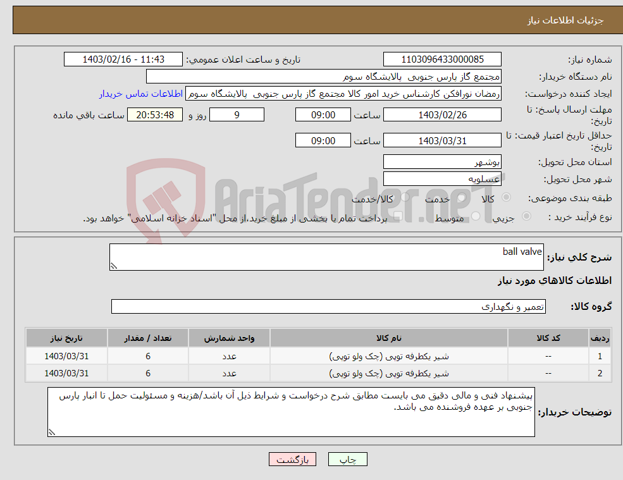
Task: Click the price validity date 1403/03/31 field
Action: [442, 140]
